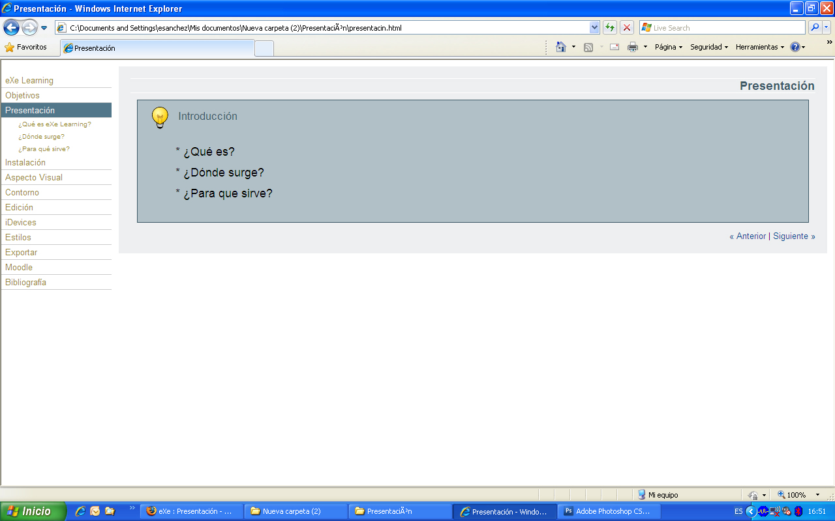The height and width of the screenshot is (521, 835).
Task: Click the browser Back arrow button
Action: click(x=11, y=28)
